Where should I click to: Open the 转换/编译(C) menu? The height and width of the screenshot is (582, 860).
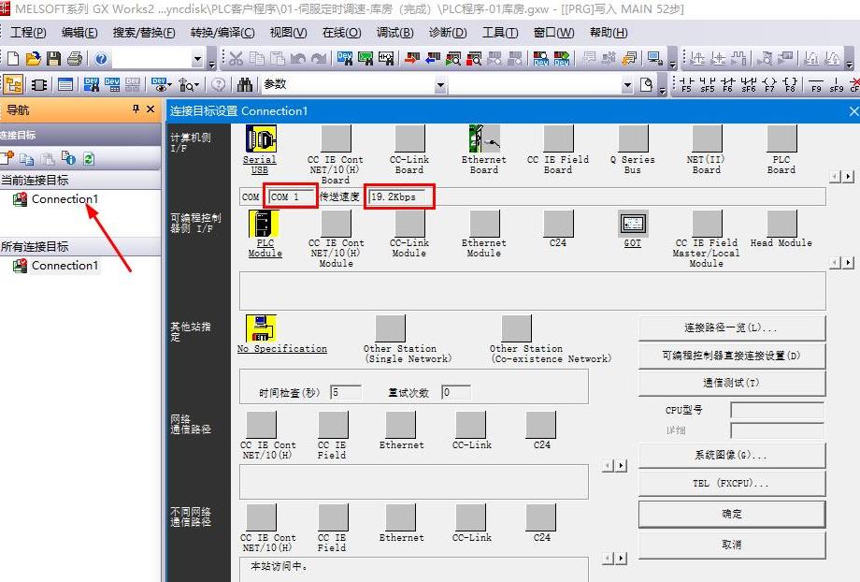coord(222,33)
